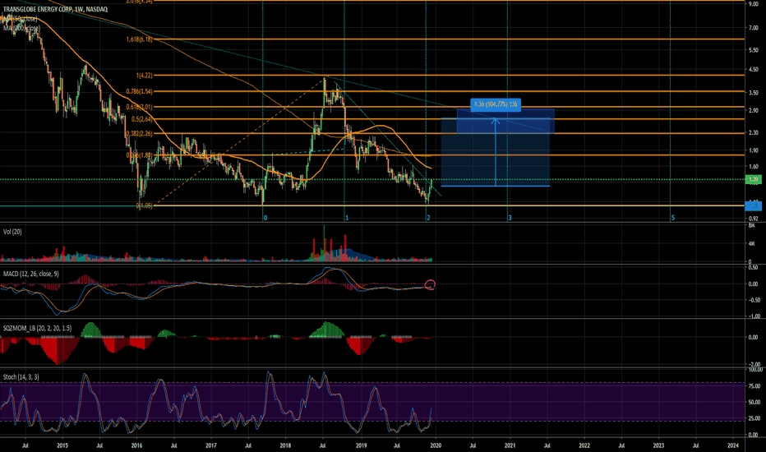Screen dimensions: 766x452
Task: Click 0.50 on the MACD axis
Action: pyautogui.click(x=754, y=268)
